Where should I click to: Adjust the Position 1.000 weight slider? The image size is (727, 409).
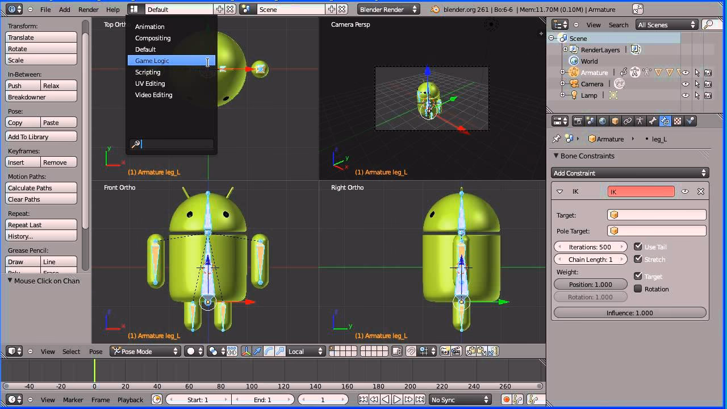(591, 284)
